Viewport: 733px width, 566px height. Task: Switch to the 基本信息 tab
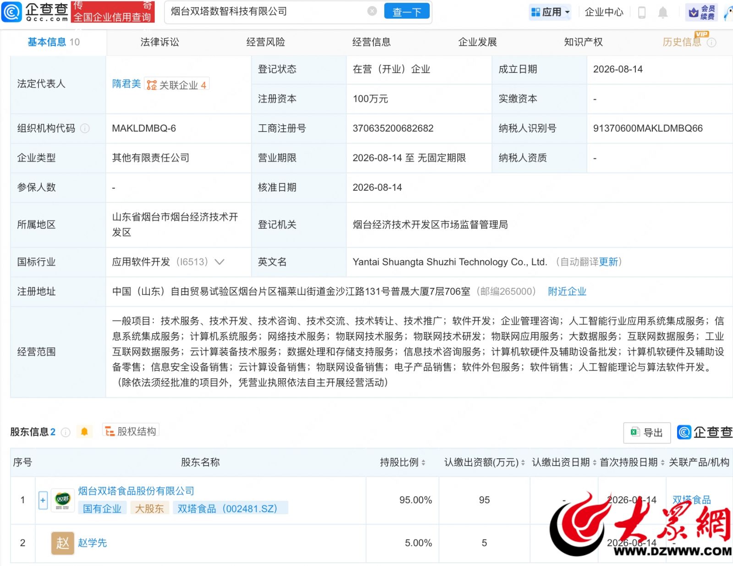click(54, 42)
